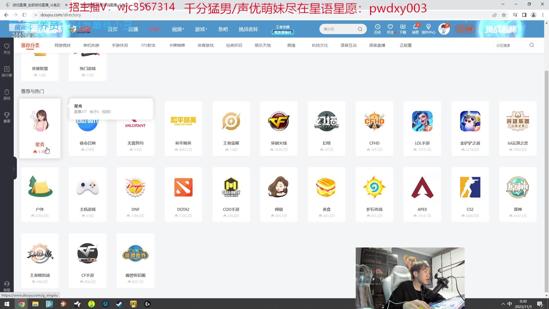The width and height of the screenshot is (549, 309).
Task: Open the CF手游 category
Action: point(87,261)
